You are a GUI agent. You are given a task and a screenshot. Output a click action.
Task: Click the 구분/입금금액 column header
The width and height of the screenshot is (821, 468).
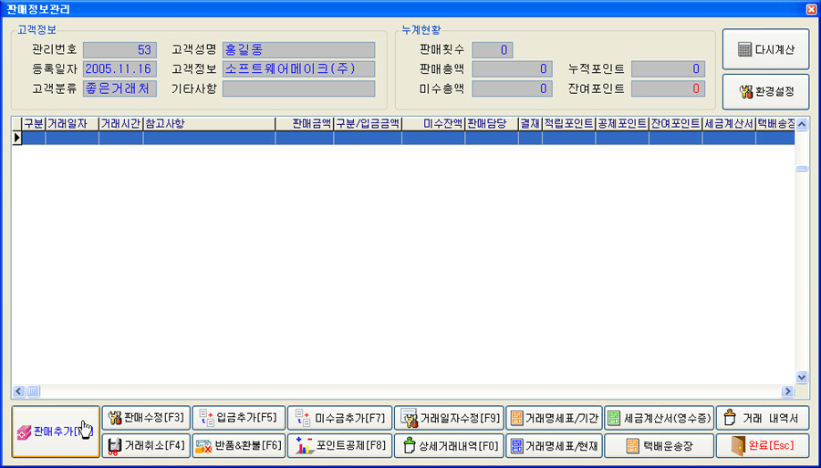coord(368,123)
